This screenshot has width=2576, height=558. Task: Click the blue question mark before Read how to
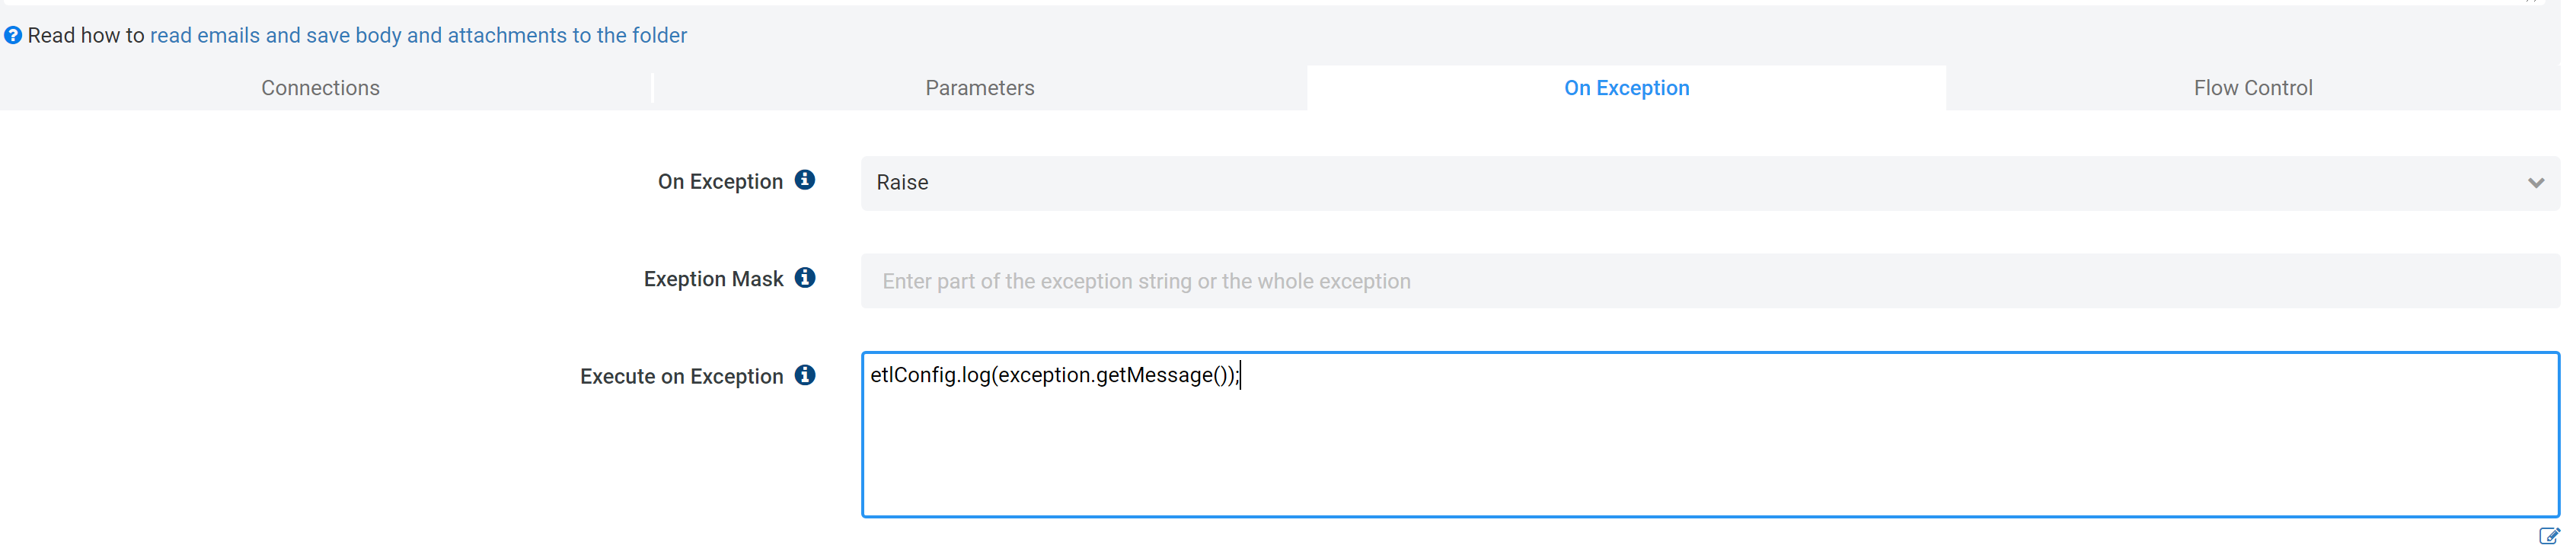(13, 35)
